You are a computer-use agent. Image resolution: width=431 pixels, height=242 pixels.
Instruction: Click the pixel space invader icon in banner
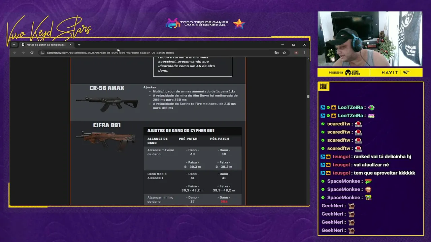172,23
